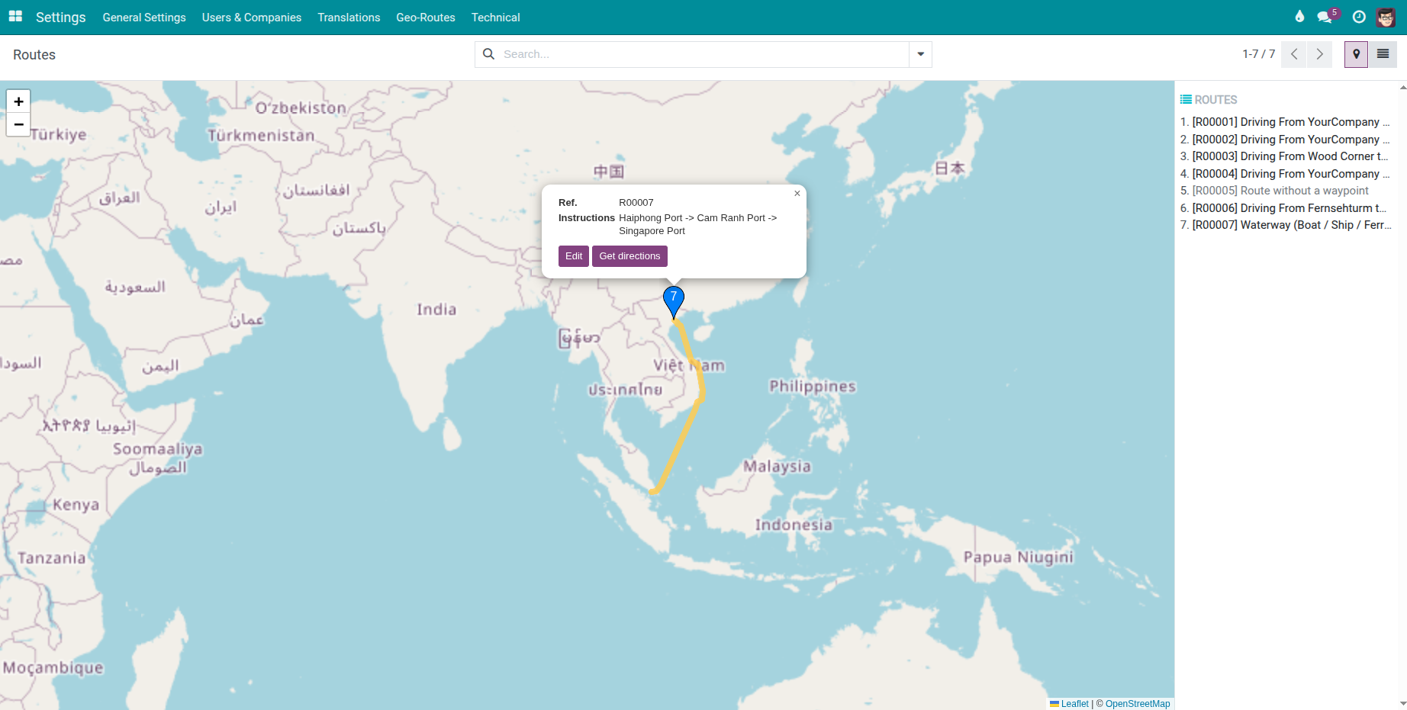Close the R00007 route popup
This screenshot has height=710, width=1407.
(x=797, y=193)
